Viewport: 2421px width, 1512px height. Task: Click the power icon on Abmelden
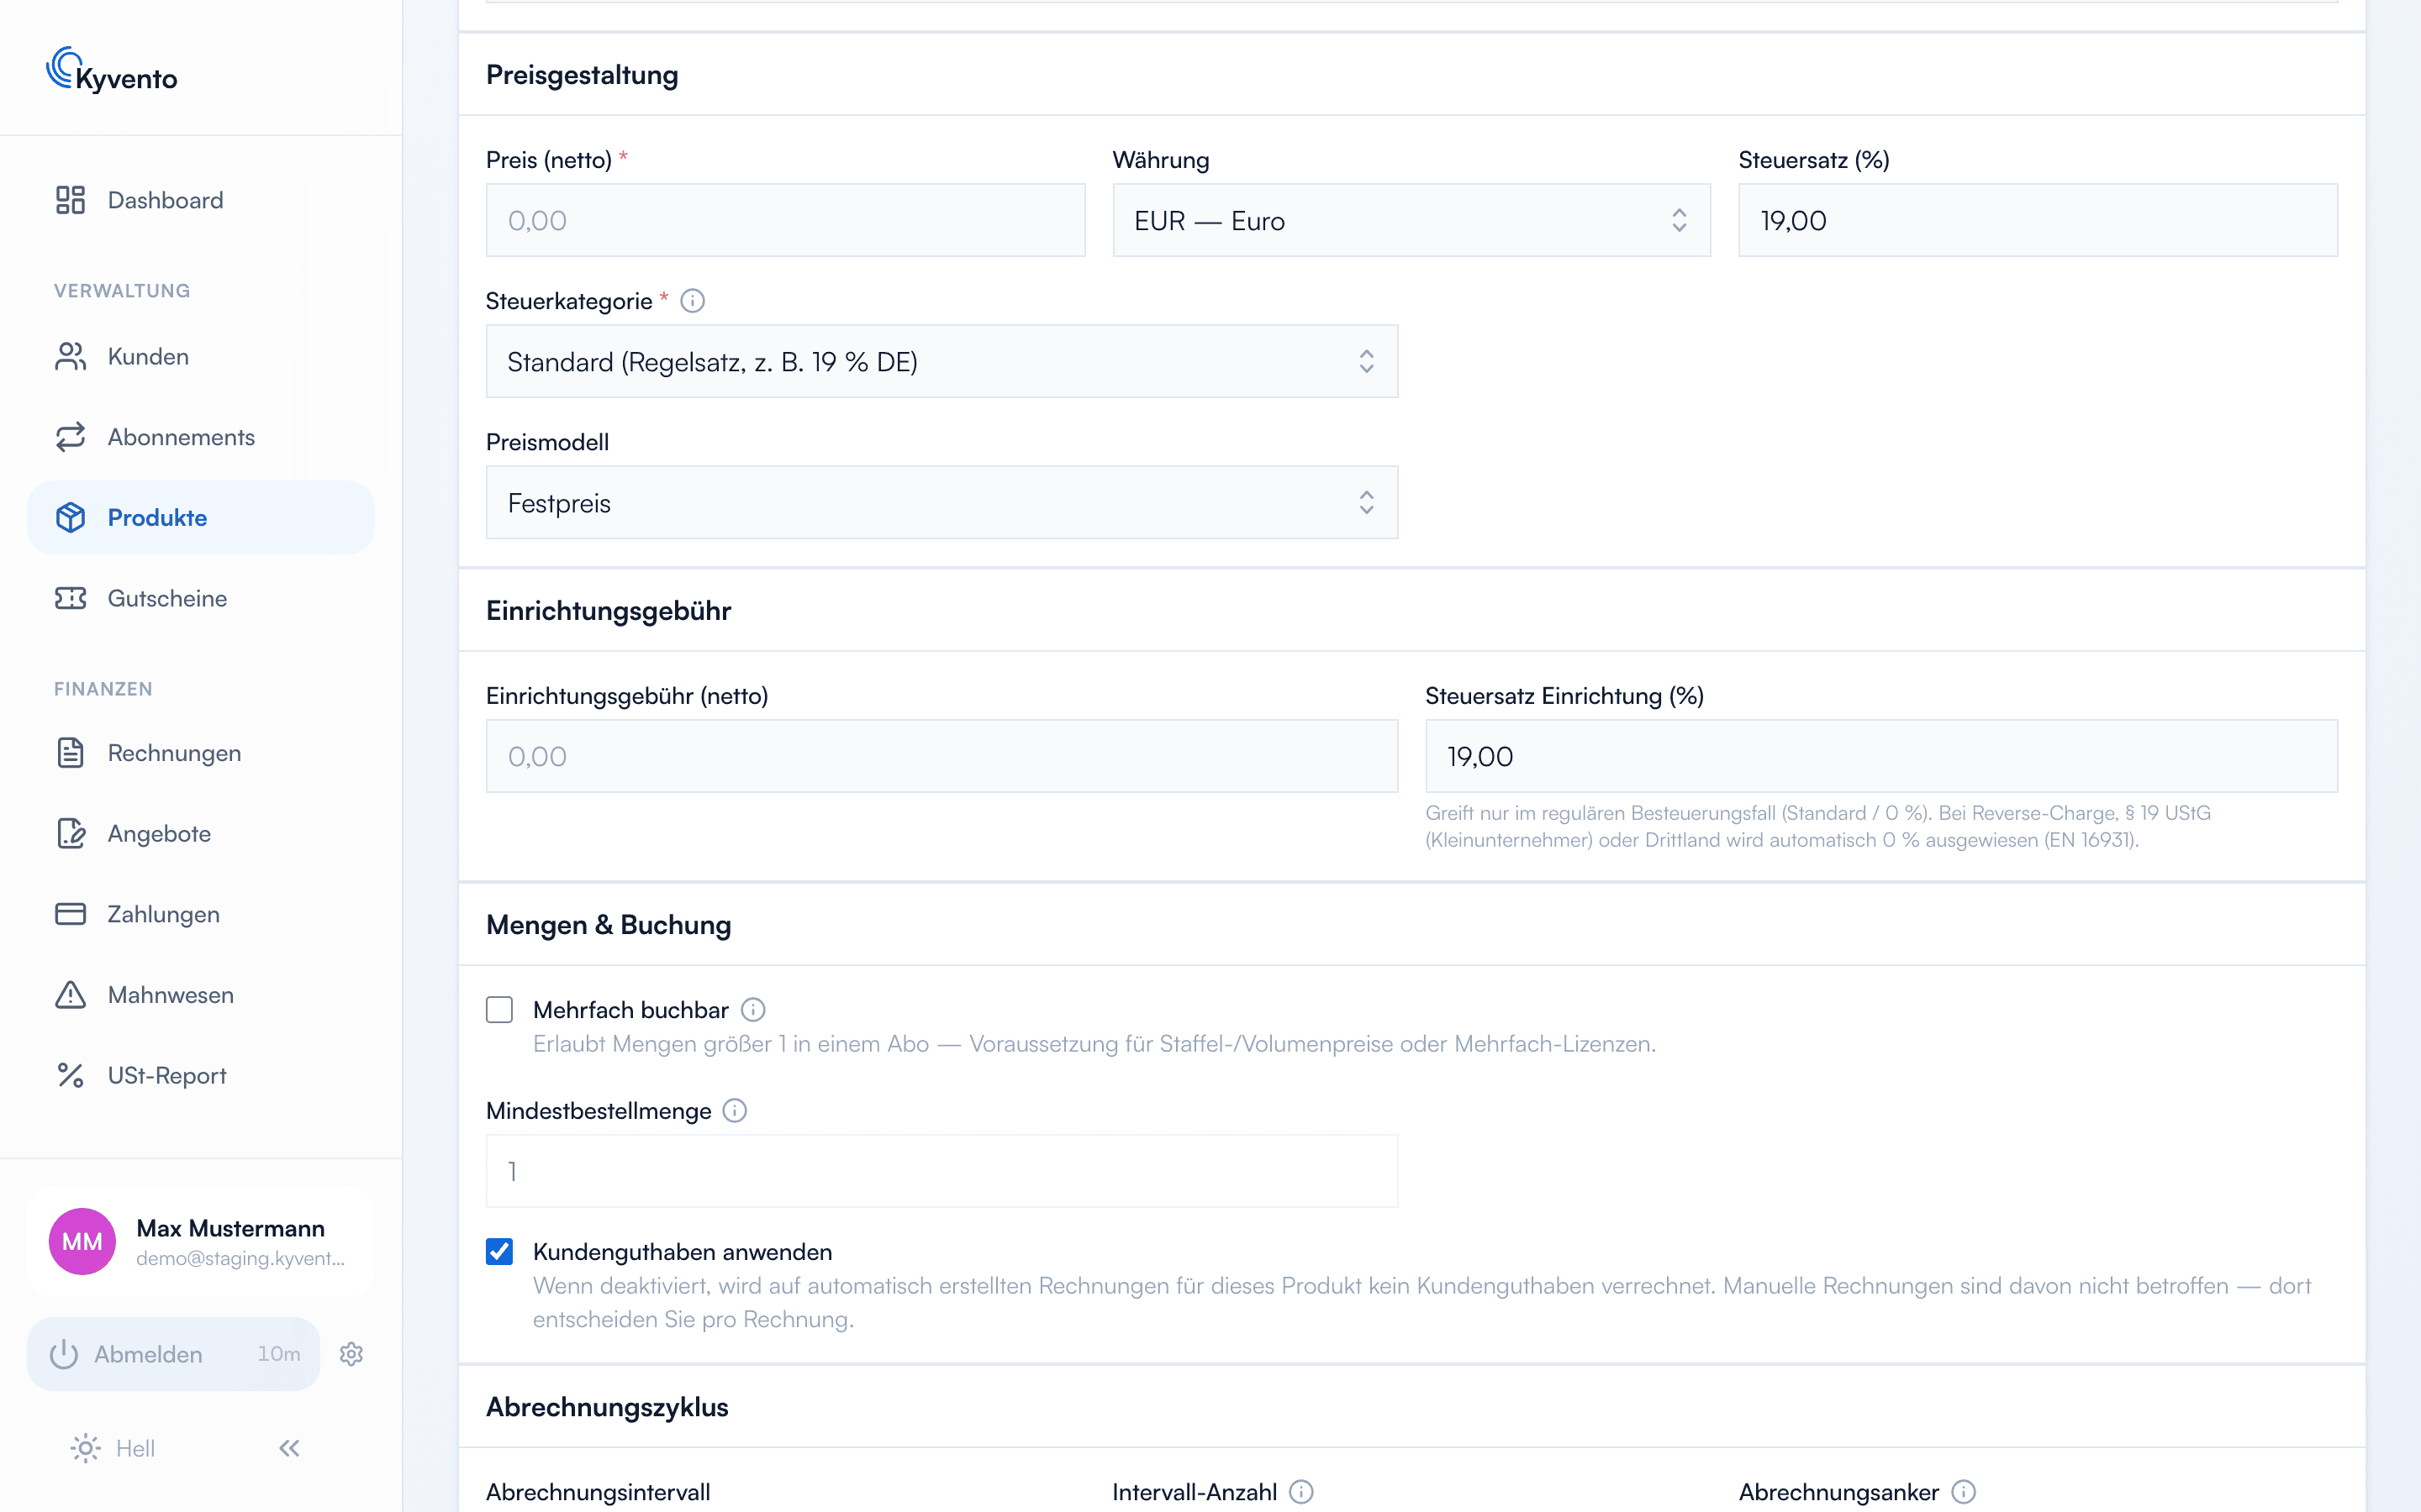point(64,1354)
